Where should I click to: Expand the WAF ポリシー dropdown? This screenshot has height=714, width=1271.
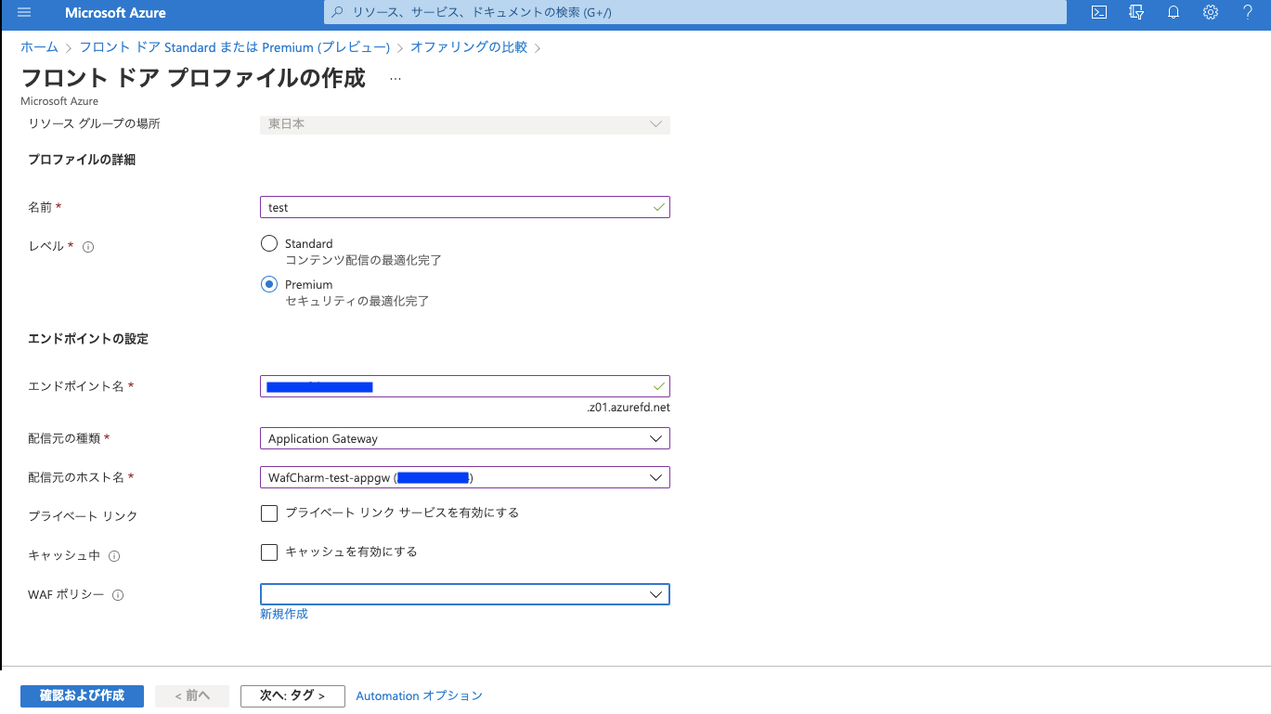[x=465, y=594]
